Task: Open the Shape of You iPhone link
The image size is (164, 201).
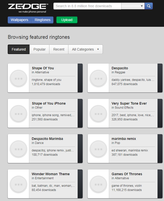Action: click(x=49, y=103)
